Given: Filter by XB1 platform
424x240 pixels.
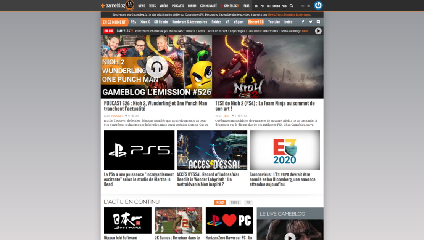Looking at the screenshot, I should tap(269, 6).
